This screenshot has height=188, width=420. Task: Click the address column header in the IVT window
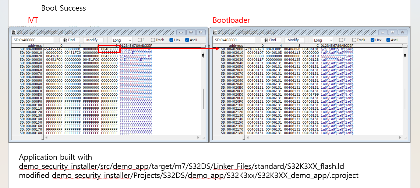pyautogui.click(x=35, y=46)
